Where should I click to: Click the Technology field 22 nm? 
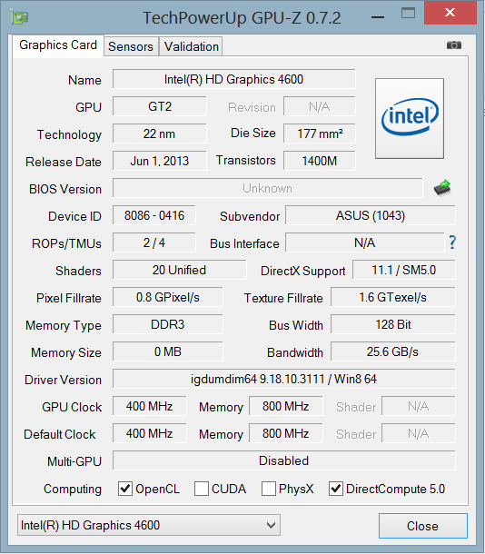[x=159, y=134]
